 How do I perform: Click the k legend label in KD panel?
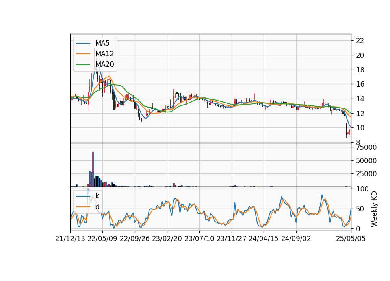[97, 196]
